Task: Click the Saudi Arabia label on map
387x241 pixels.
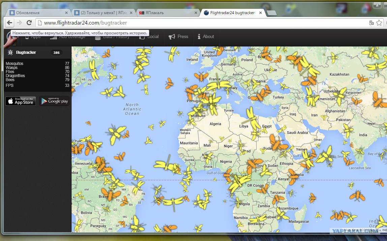Action: pyautogui.click(x=297, y=133)
